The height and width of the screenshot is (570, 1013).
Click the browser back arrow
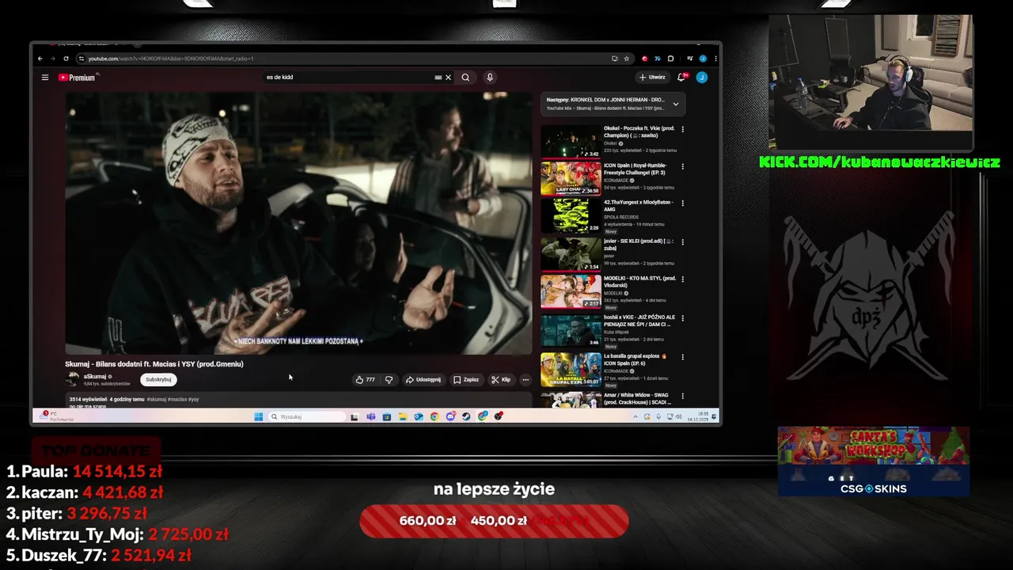point(40,59)
